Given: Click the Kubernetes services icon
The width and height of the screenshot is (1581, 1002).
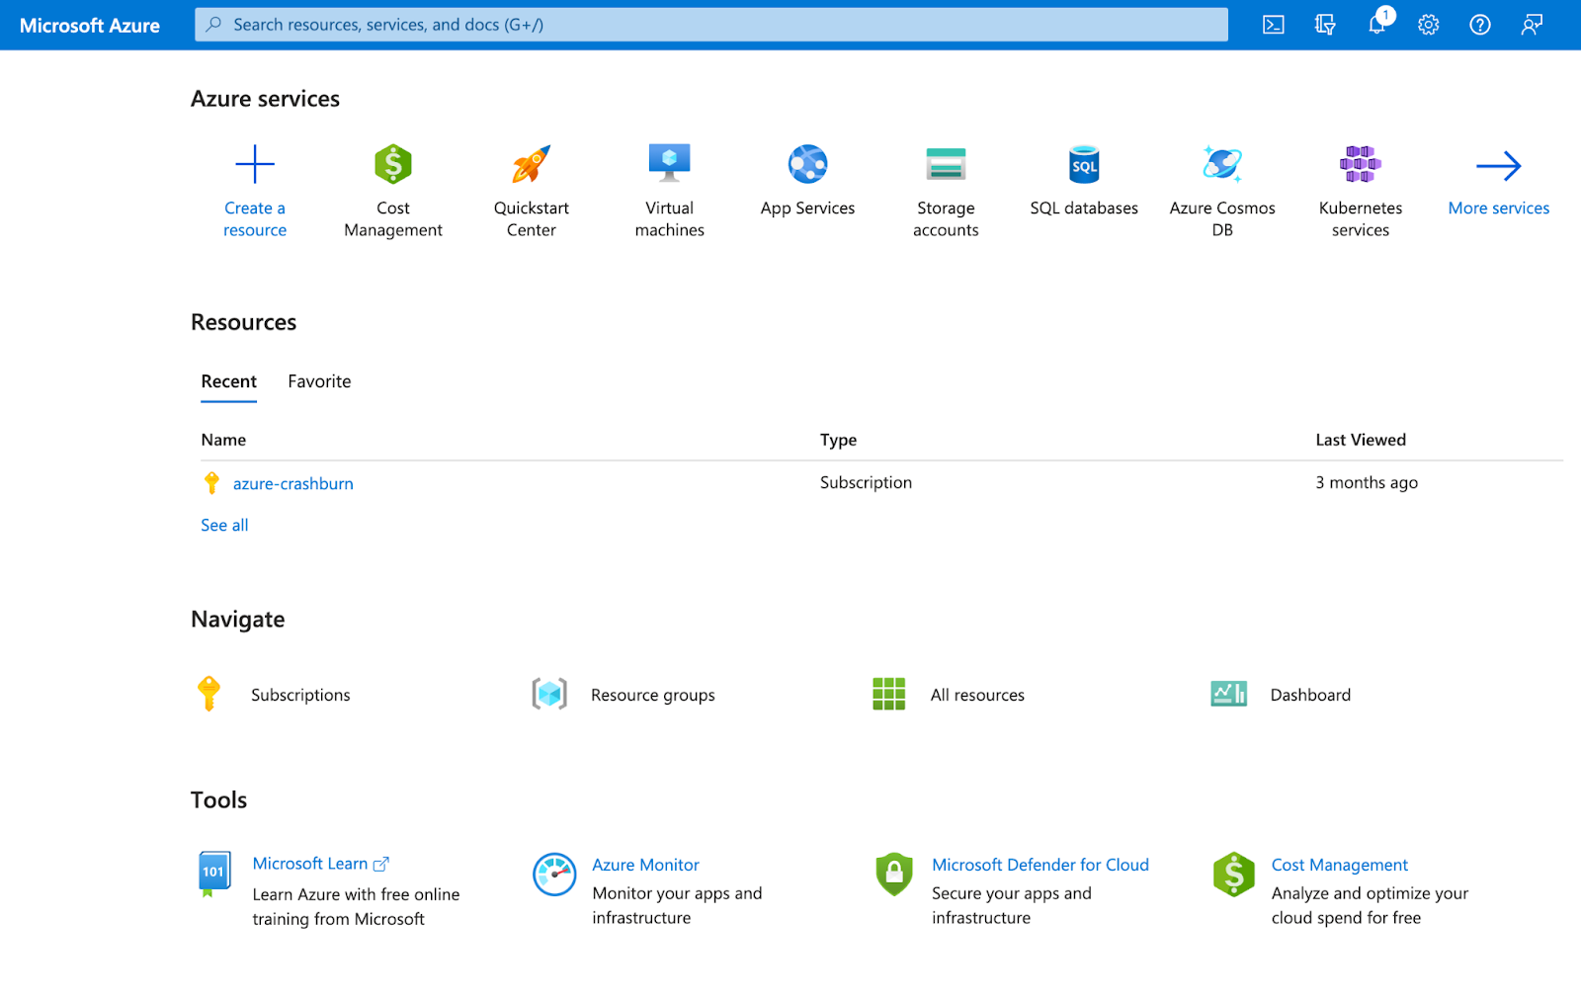Looking at the screenshot, I should click(x=1361, y=164).
